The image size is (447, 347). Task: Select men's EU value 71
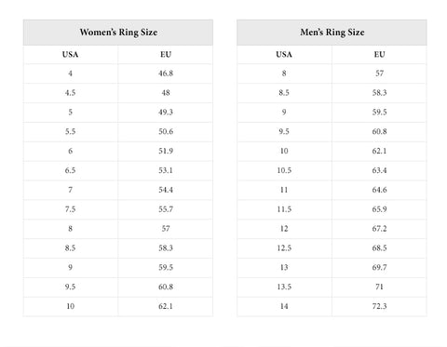379,287
